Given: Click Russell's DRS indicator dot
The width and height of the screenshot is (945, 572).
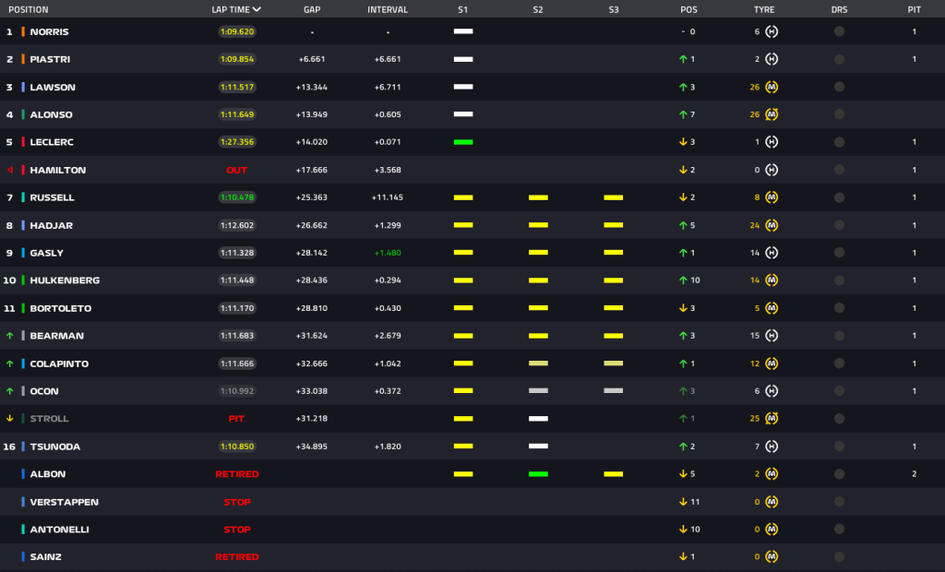Looking at the screenshot, I should (x=839, y=197).
